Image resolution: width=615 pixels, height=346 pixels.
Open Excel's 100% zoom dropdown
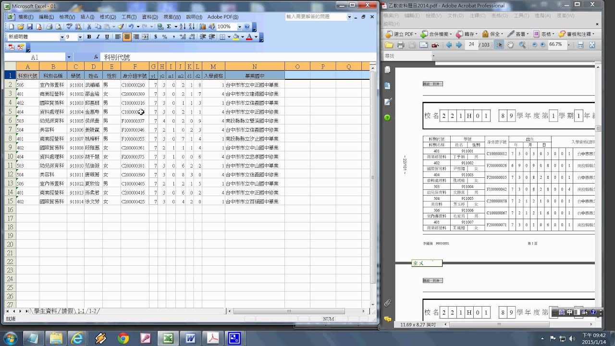coord(240,27)
